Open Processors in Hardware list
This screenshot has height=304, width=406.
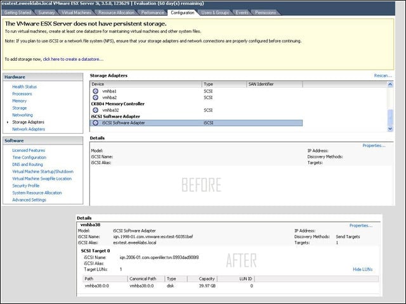(x=22, y=94)
